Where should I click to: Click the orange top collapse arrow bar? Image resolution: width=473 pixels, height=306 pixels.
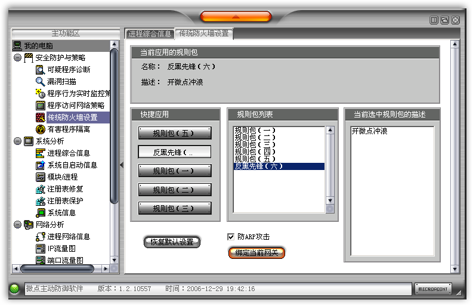click(236, 17)
